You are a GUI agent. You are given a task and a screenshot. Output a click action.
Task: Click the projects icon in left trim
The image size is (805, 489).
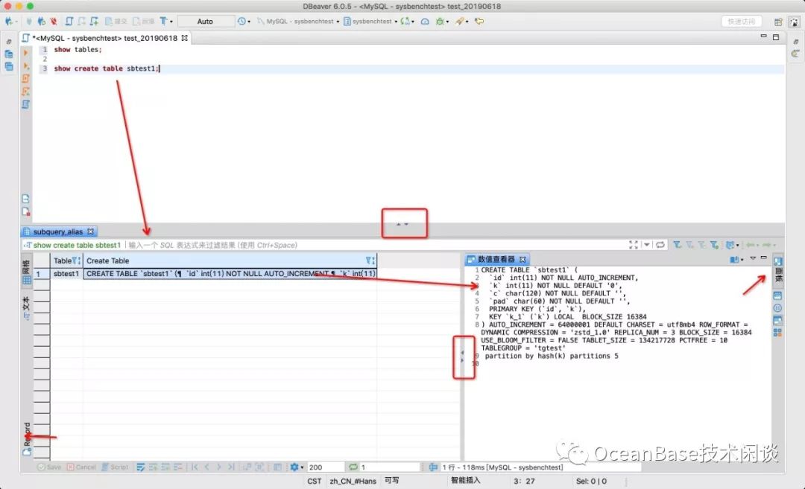(x=9, y=66)
